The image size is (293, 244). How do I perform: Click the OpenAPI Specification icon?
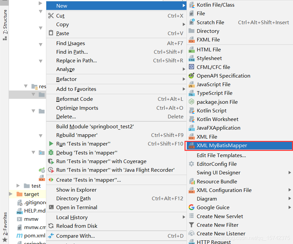(191, 76)
